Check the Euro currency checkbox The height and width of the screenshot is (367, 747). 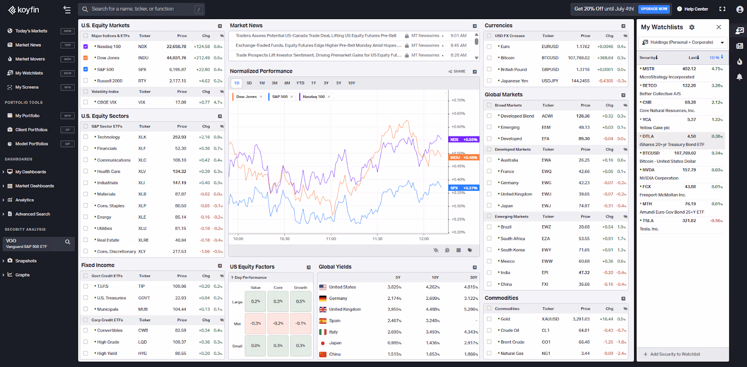489,47
